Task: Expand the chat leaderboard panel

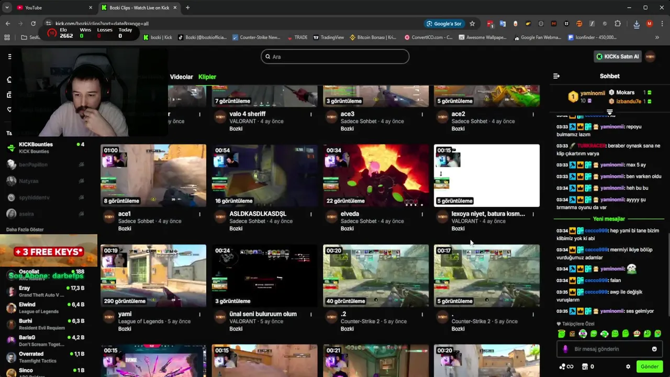Action: pos(610,112)
